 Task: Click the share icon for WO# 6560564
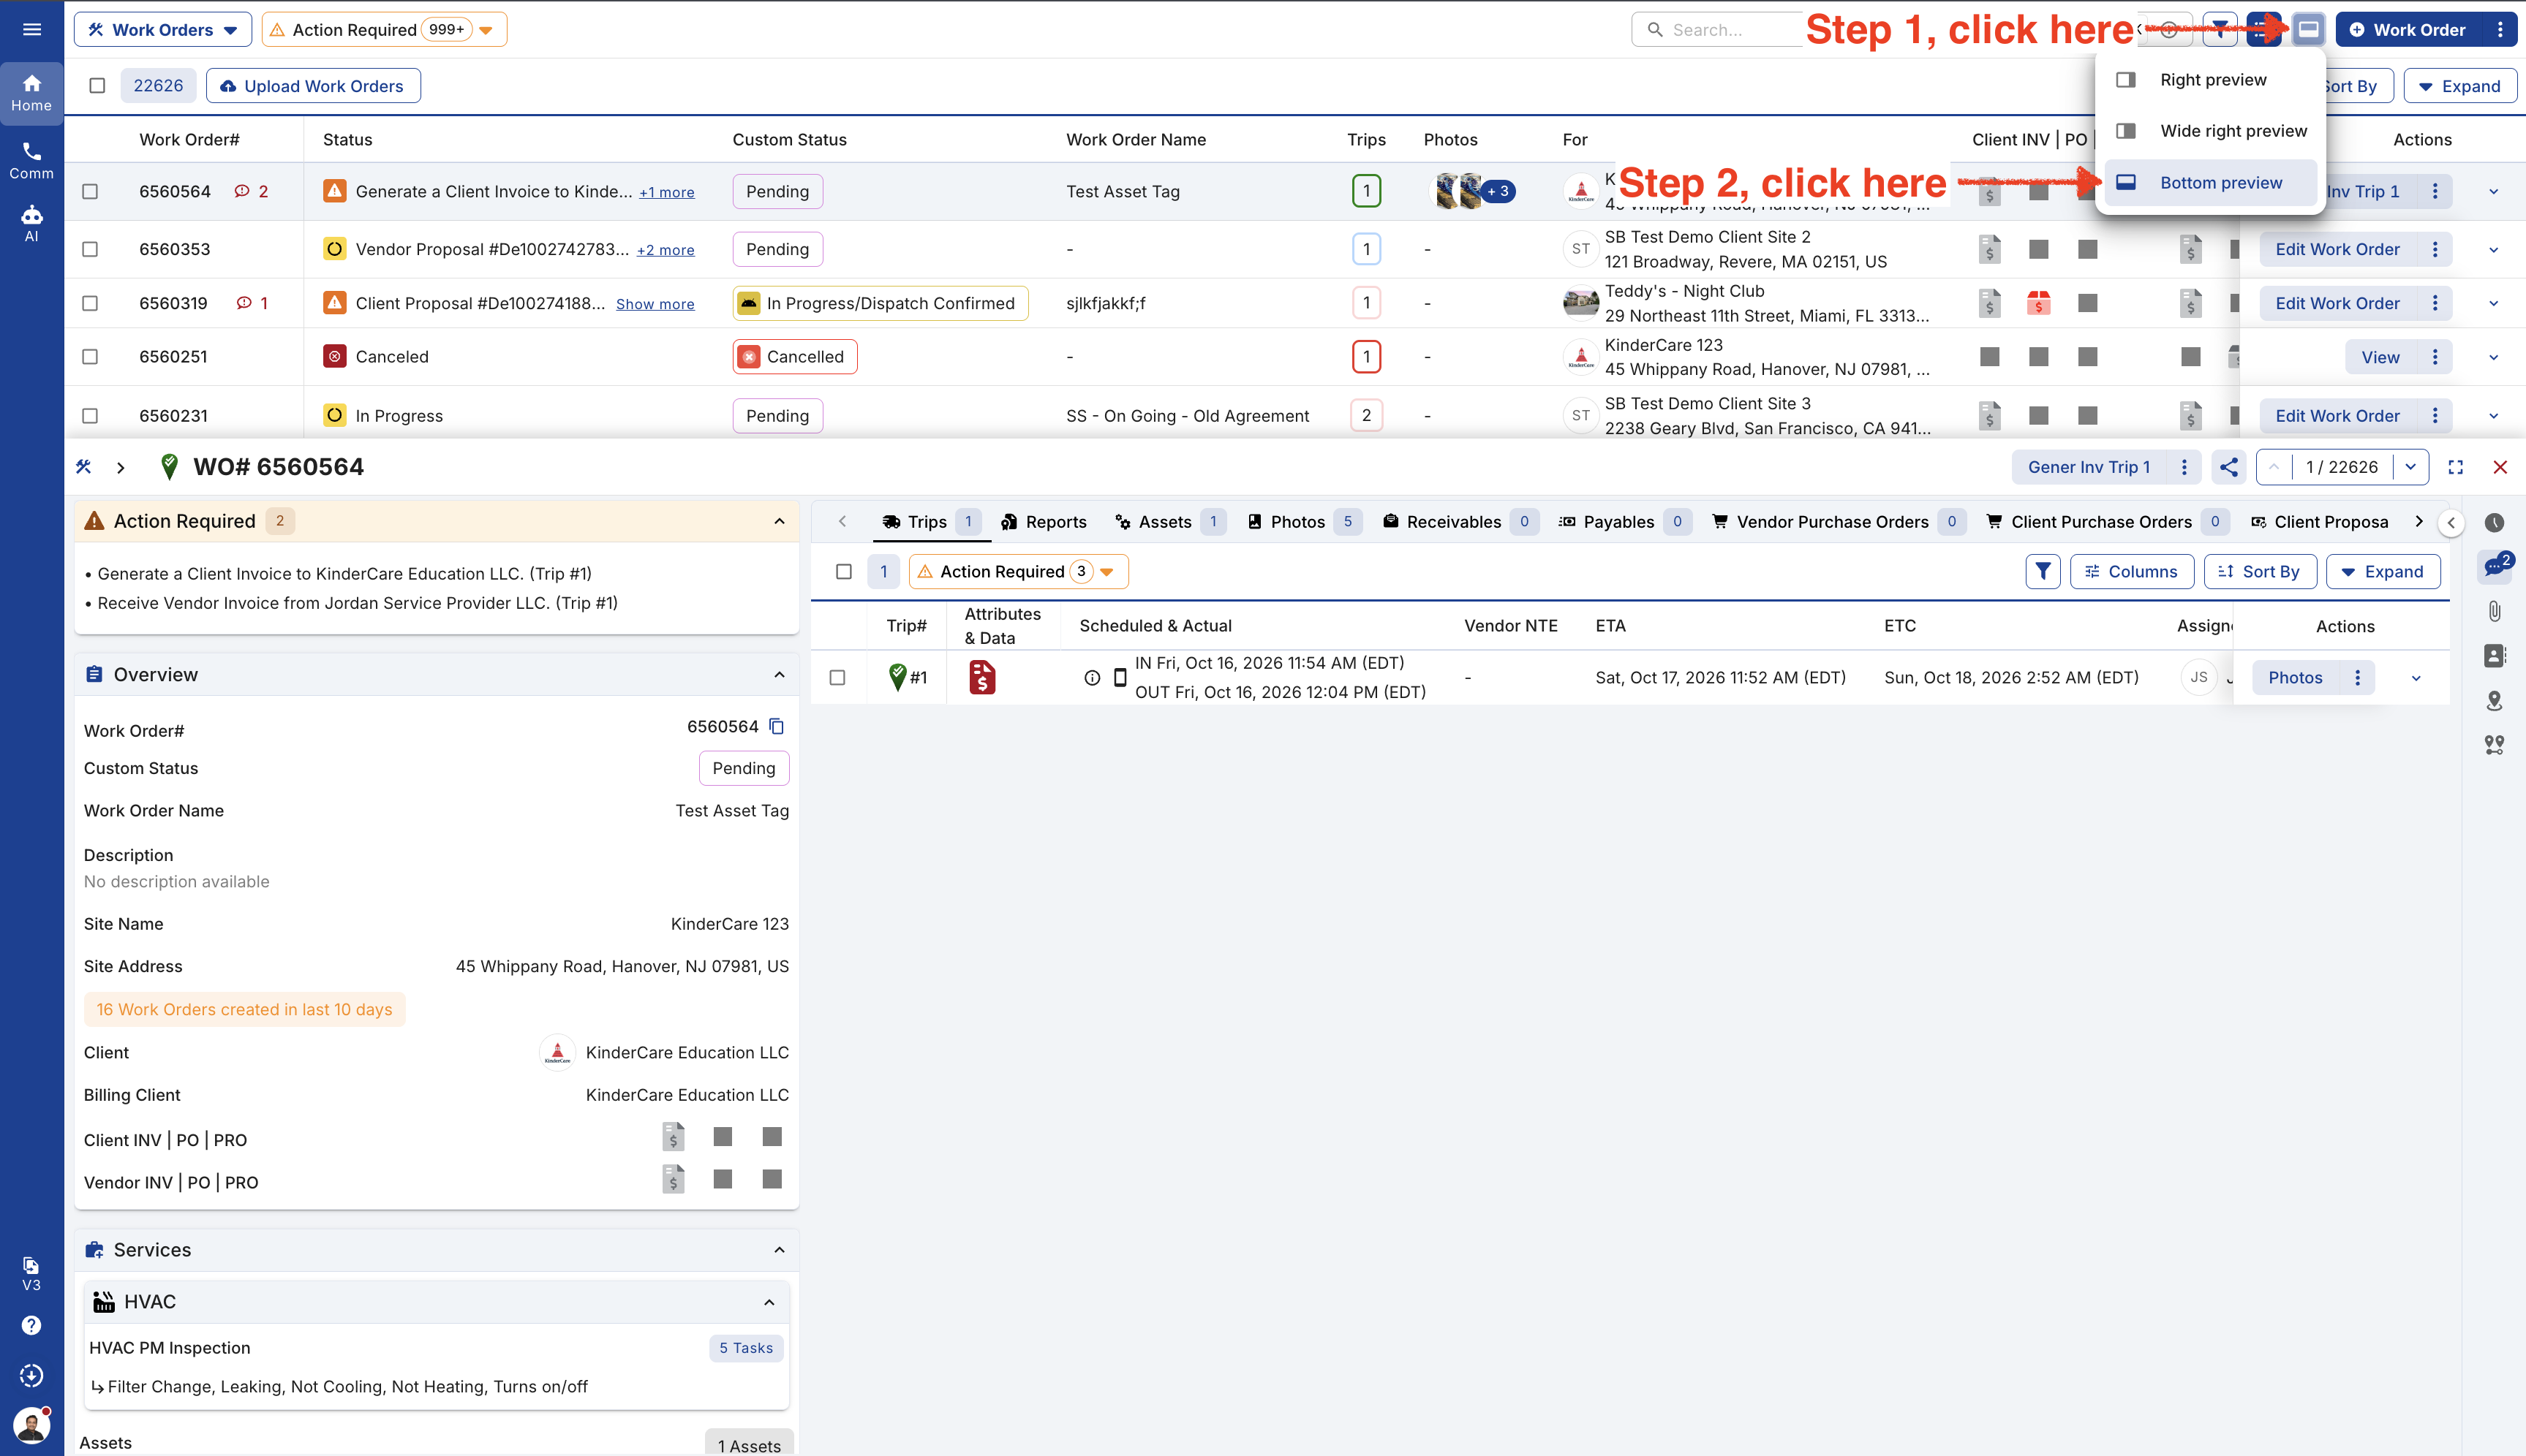(2229, 467)
